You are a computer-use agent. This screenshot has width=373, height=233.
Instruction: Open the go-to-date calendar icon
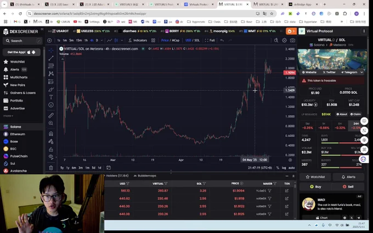click(x=109, y=168)
